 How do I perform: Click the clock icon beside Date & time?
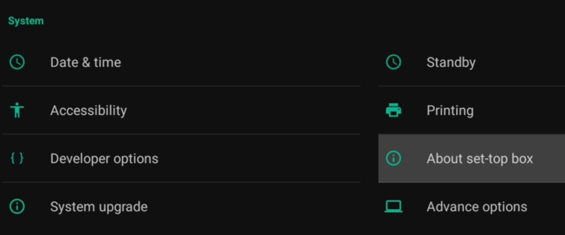[17, 62]
